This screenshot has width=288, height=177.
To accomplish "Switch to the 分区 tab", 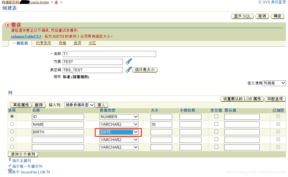I will coord(92,43).
